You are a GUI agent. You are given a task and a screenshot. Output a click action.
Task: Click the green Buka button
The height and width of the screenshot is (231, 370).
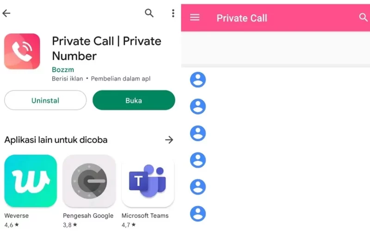(134, 100)
